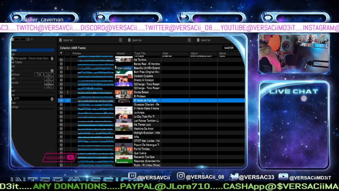Click the track type icon for Born Free (Original Mix)

[x=61, y=72]
